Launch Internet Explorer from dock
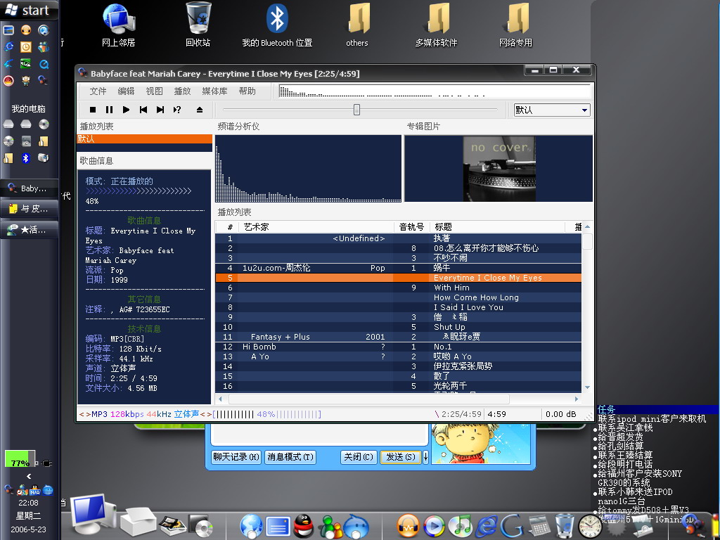Image resolution: width=720 pixels, height=540 pixels. pos(487,526)
